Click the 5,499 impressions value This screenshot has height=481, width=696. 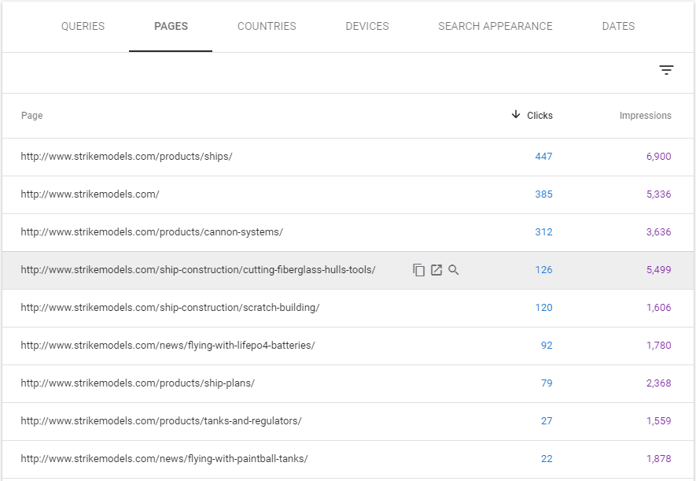(x=659, y=269)
